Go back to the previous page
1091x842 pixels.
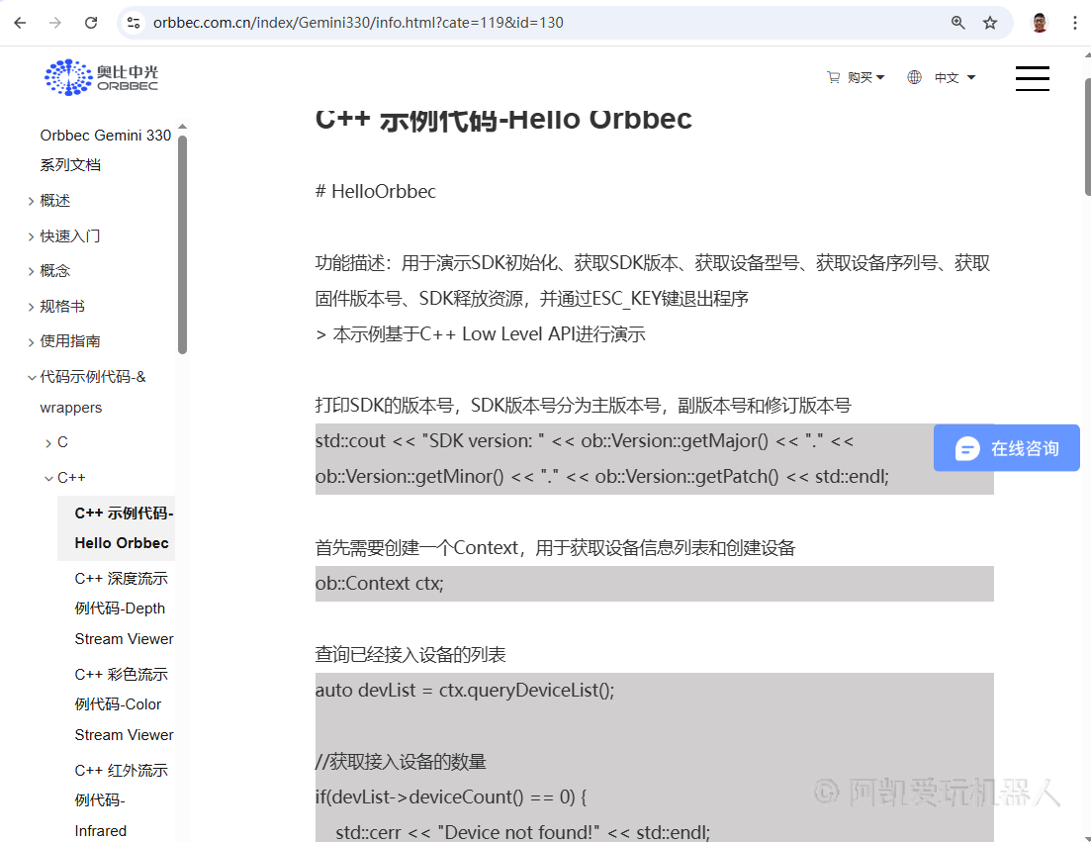coord(20,23)
